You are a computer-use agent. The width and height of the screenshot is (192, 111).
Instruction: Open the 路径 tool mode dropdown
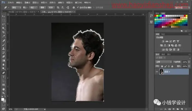click(x=16, y=8)
